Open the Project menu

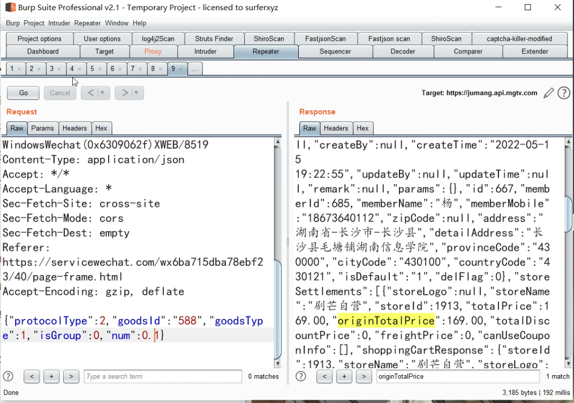(x=34, y=23)
